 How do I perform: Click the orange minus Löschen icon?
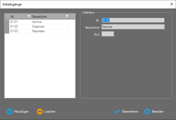point(40,112)
